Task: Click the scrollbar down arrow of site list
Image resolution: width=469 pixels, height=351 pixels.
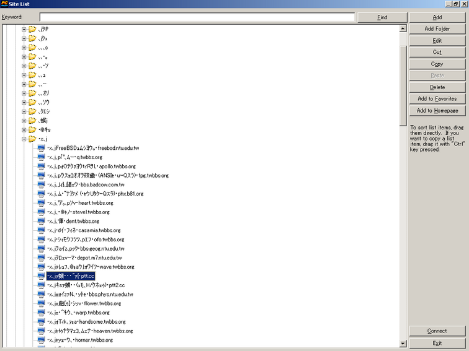Action: coord(403,343)
